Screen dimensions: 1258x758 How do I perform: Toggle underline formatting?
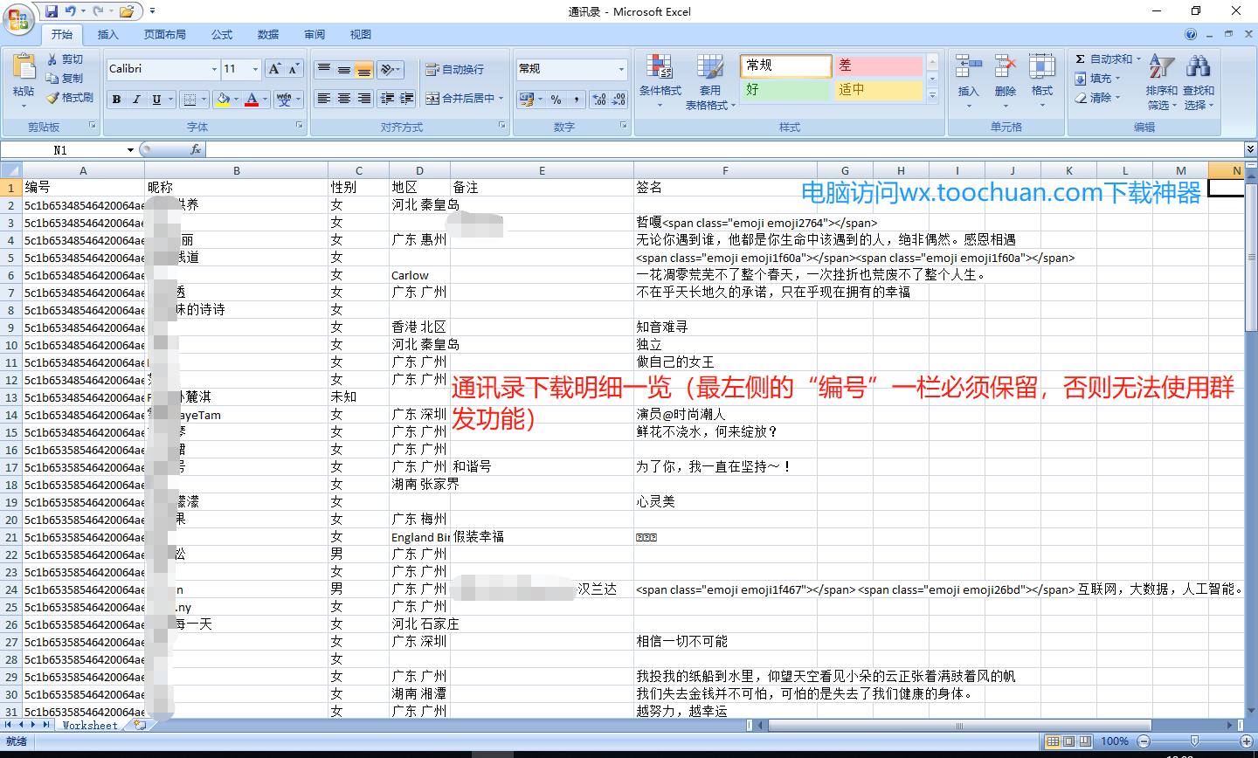156,100
